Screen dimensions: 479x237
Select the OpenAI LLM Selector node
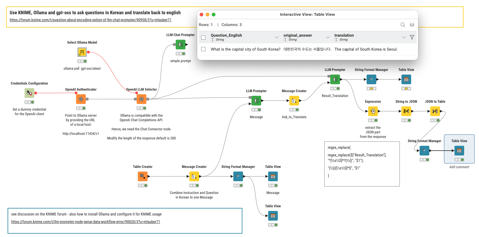[x=141, y=99]
